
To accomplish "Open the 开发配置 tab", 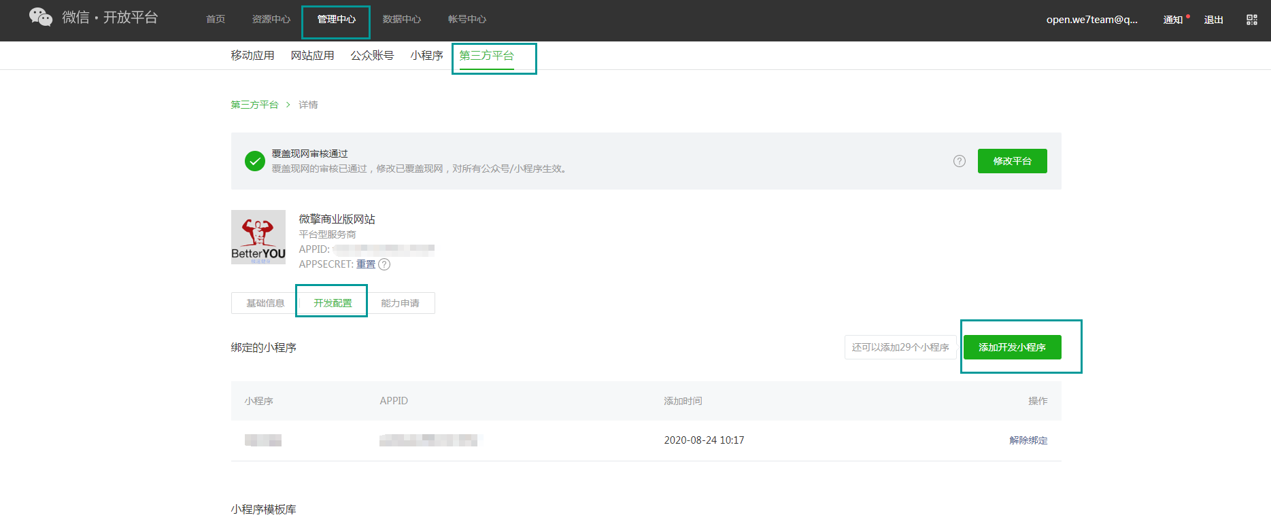I will coord(333,303).
